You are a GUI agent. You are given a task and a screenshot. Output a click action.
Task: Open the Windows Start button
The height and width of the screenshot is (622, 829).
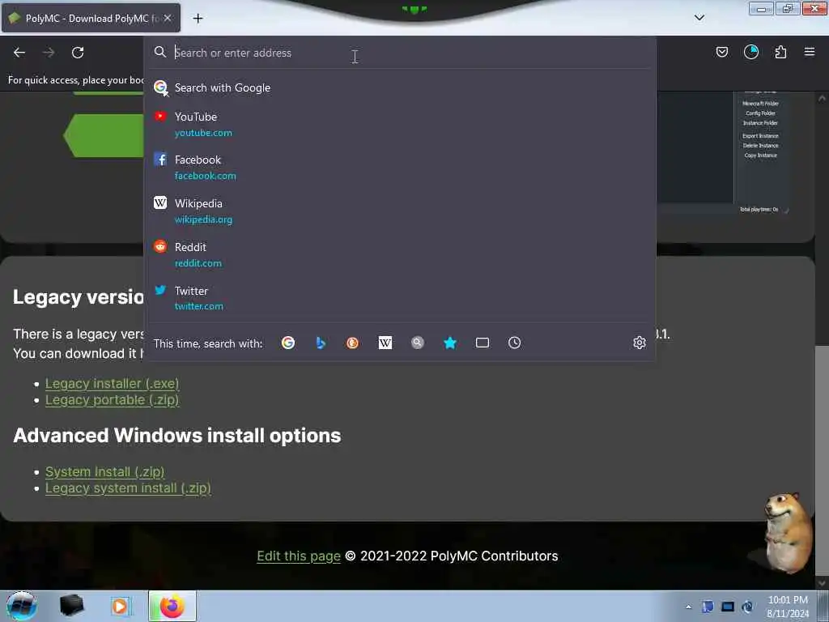(x=21, y=606)
